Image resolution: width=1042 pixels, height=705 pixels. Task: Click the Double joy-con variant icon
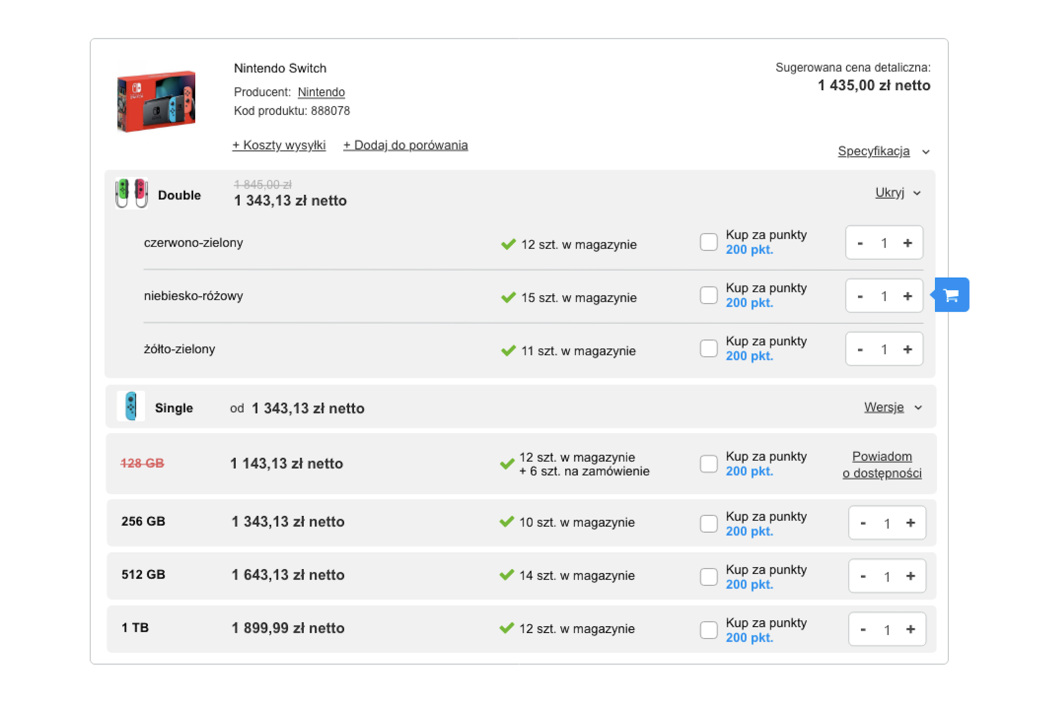(131, 193)
